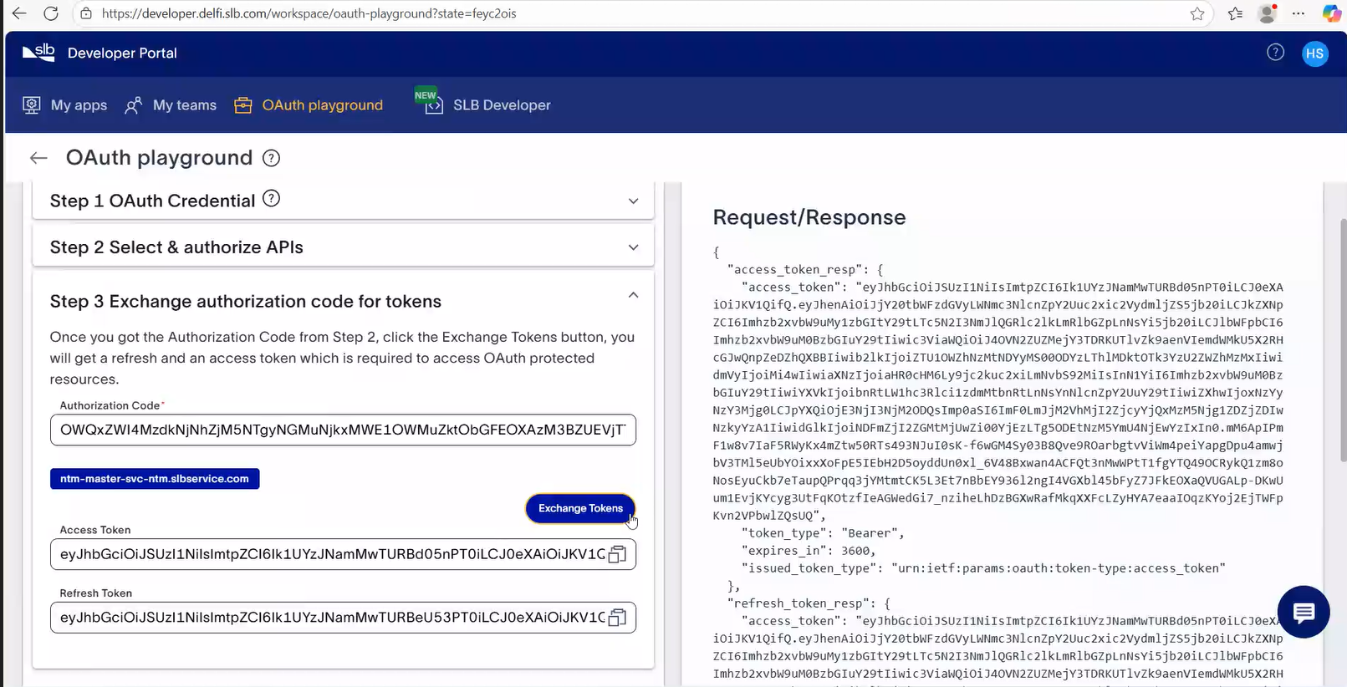1347x687 pixels.
Task: Click the Request/Response heading
Action: [x=809, y=217]
